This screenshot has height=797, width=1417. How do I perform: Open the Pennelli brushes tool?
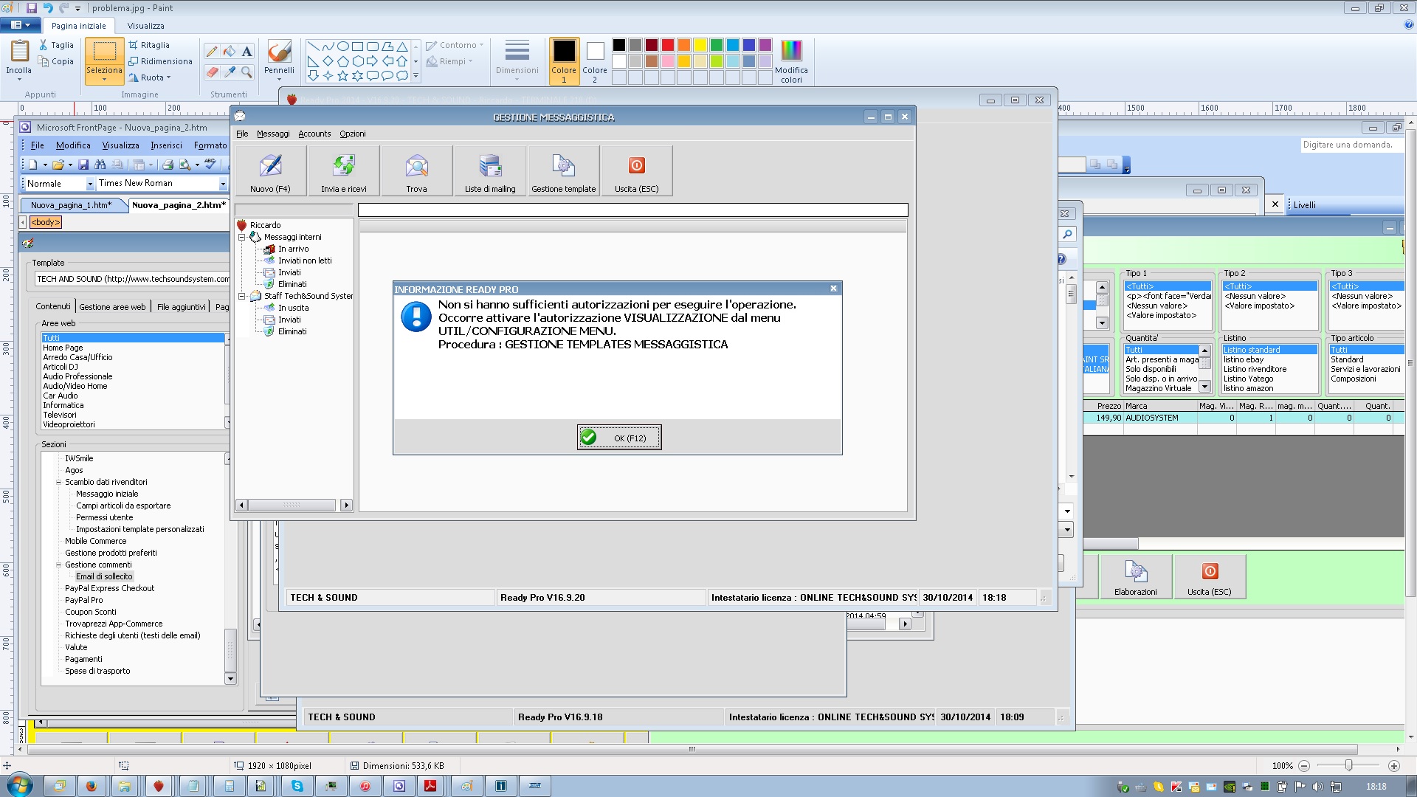click(x=279, y=52)
